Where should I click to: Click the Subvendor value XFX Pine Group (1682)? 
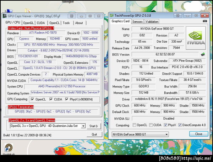point(187,61)
